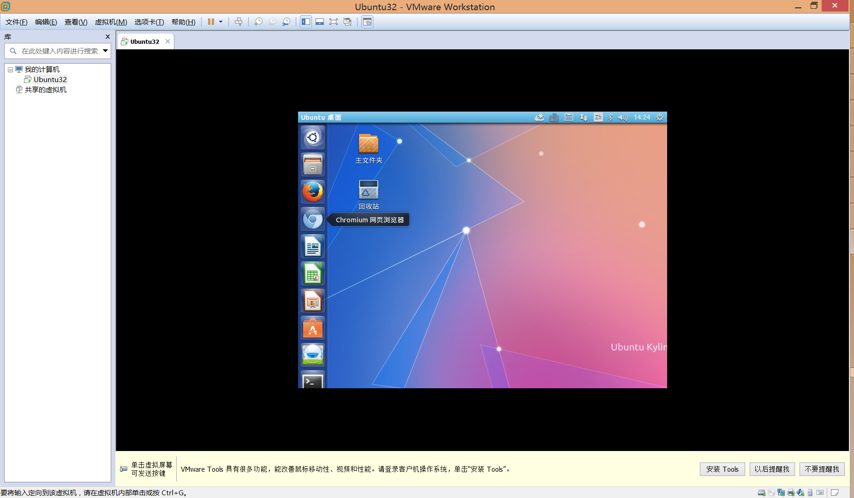Click the Ubuntu 桌面 panel title

[321, 118]
